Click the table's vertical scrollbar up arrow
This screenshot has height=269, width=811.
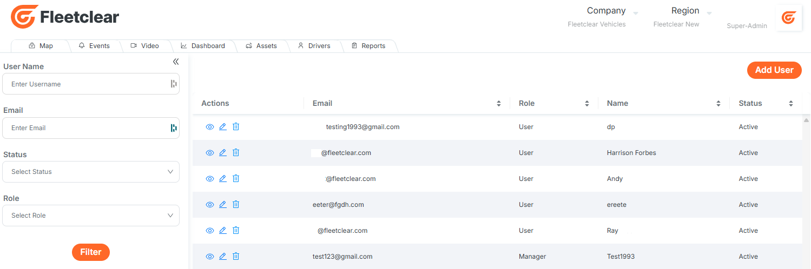[806, 120]
